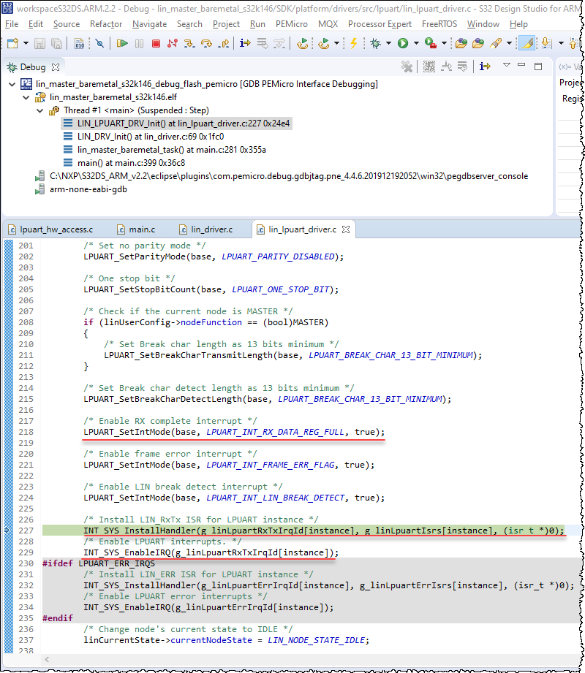Select the Step Return icon
Screen dimensions: 585x673
225,45
